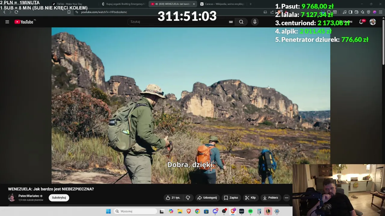Mute the WENEZUELA tab via speaker icon
This screenshot has width=385, height=216.
pos(156,4)
